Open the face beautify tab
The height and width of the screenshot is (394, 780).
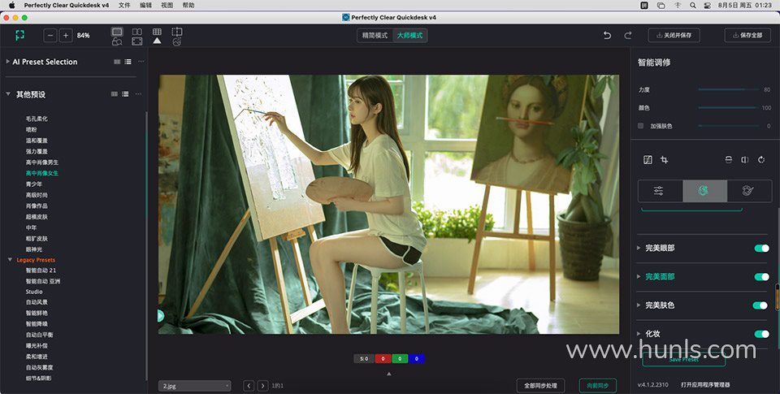click(x=705, y=191)
